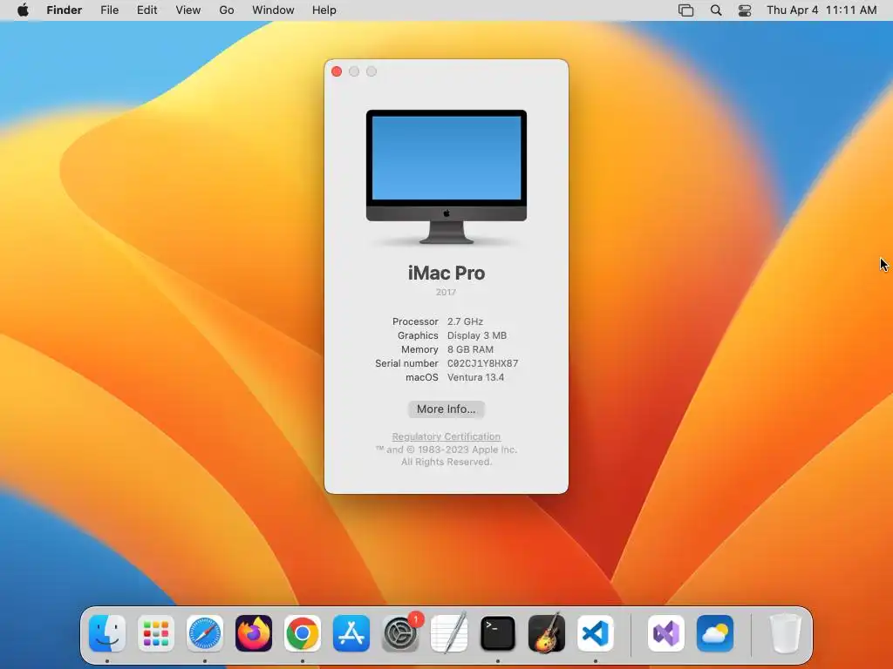893x669 pixels.
Task: Click the Ventura 13.4 version text
Action: click(475, 377)
